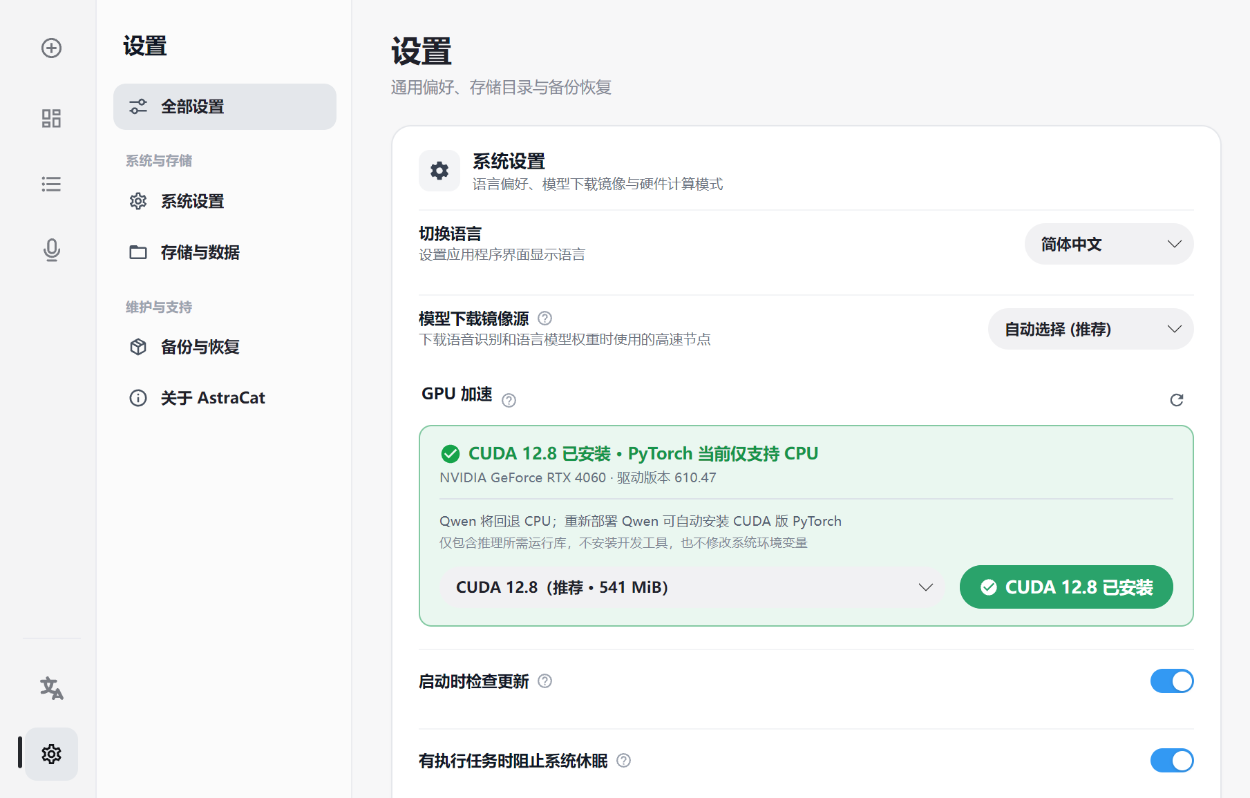Image resolution: width=1250 pixels, height=798 pixels.
Task: Click the 切换语言 label
Action: tap(450, 234)
